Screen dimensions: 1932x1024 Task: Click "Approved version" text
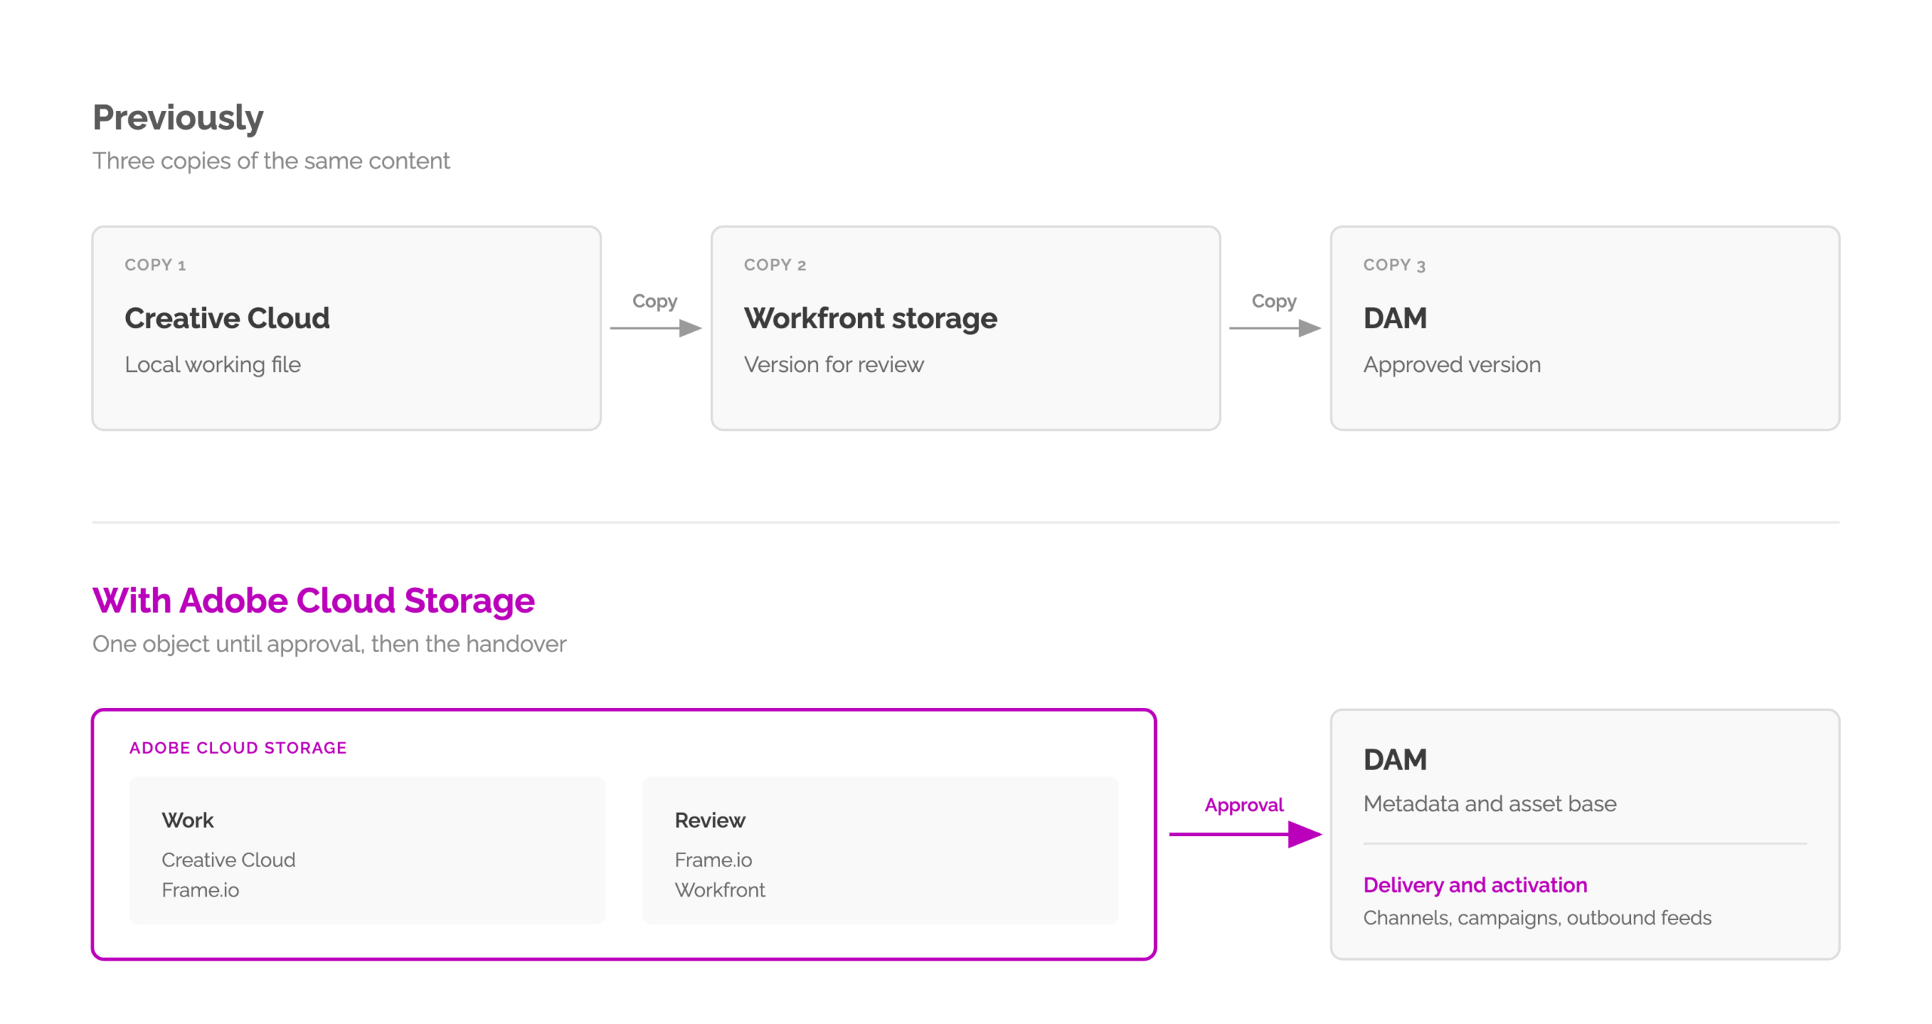(x=1451, y=364)
